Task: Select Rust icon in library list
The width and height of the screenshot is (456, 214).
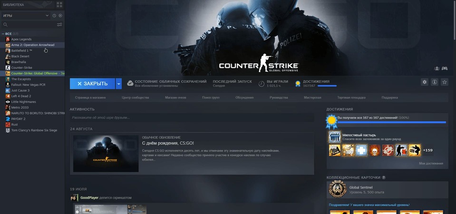Action: coord(8,125)
